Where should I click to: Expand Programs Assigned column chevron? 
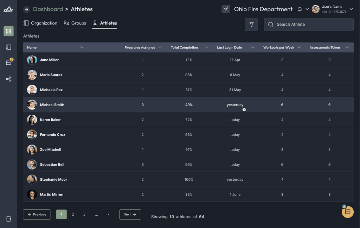click(x=160, y=47)
